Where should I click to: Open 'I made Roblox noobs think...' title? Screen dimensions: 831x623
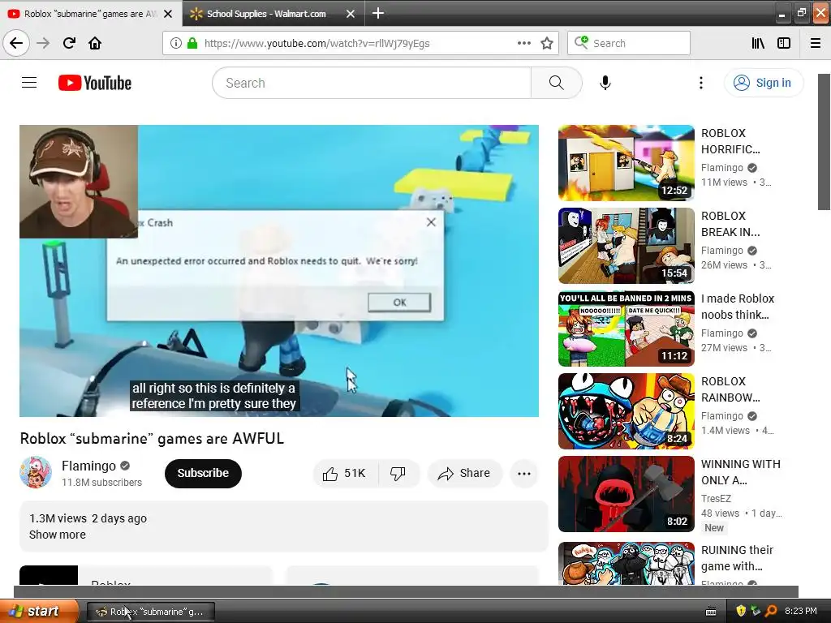click(737, 307)
